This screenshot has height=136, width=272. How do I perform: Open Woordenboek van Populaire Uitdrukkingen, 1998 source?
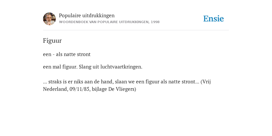point(109,22)
